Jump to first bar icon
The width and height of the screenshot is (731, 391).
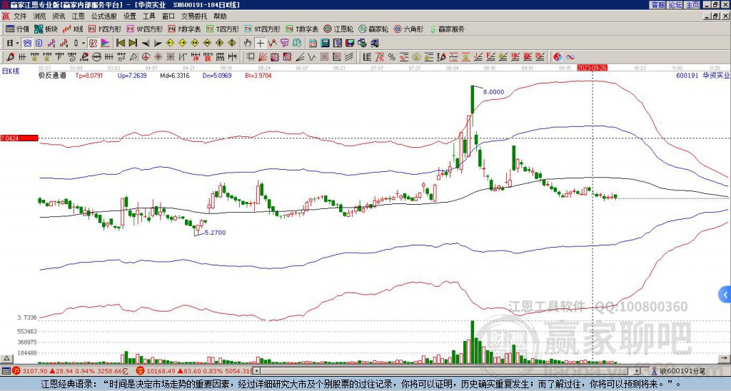click(120, 44)
